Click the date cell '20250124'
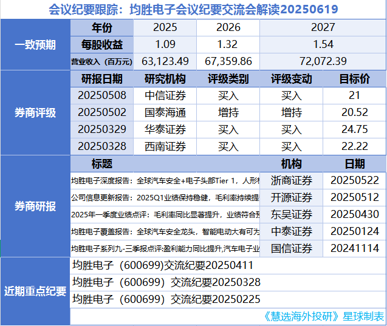387x326 pixels. click(x=354, y=232)
